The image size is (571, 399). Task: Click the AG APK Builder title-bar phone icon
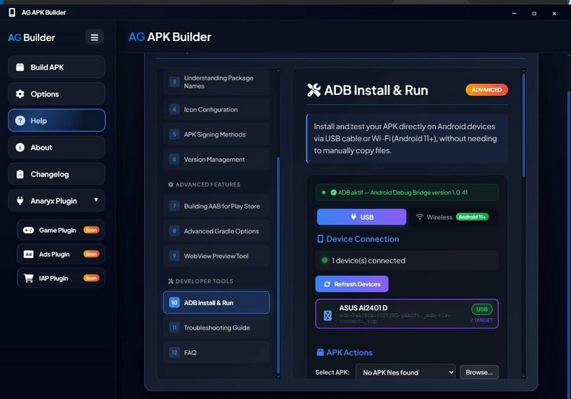click(x=12, y=12)
